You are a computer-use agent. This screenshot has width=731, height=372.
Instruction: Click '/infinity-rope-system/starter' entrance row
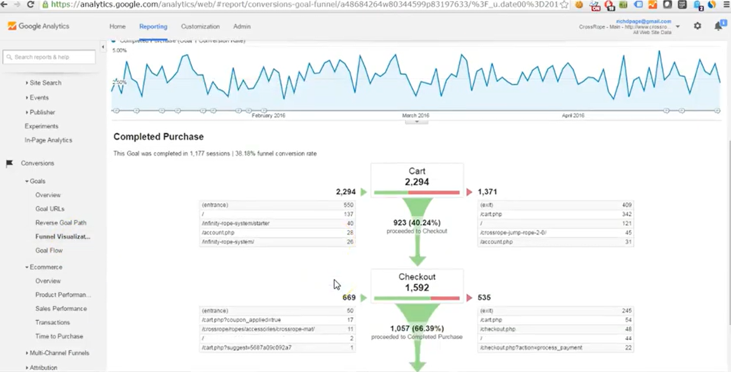[277, 223]
